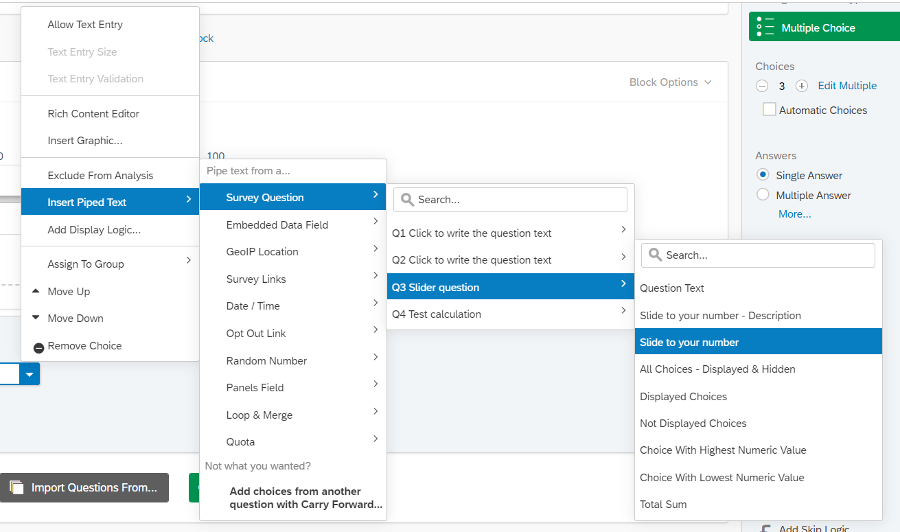Expand Opt Out Link submenu
This screenshot has height=532, width=900.
point(376,329)
